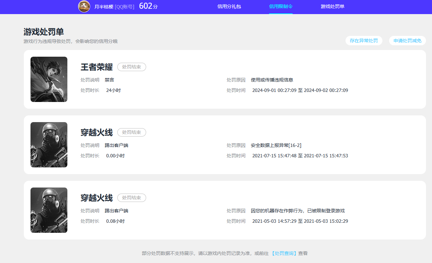Click the username 月半桔梗
432x263 pixels.
coord(104,7)
